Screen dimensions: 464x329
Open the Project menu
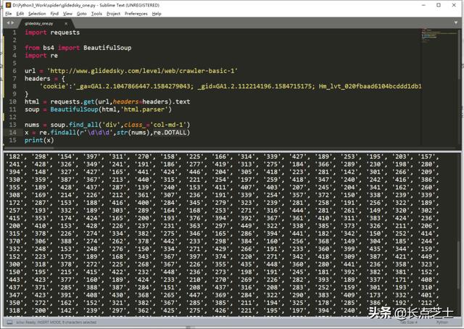pos(113,14)
